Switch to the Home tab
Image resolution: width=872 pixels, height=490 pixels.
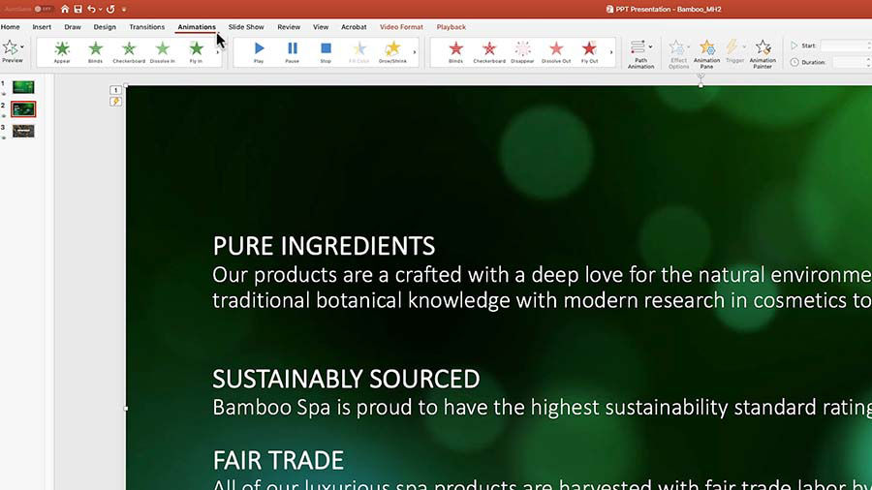click(10, 27)
